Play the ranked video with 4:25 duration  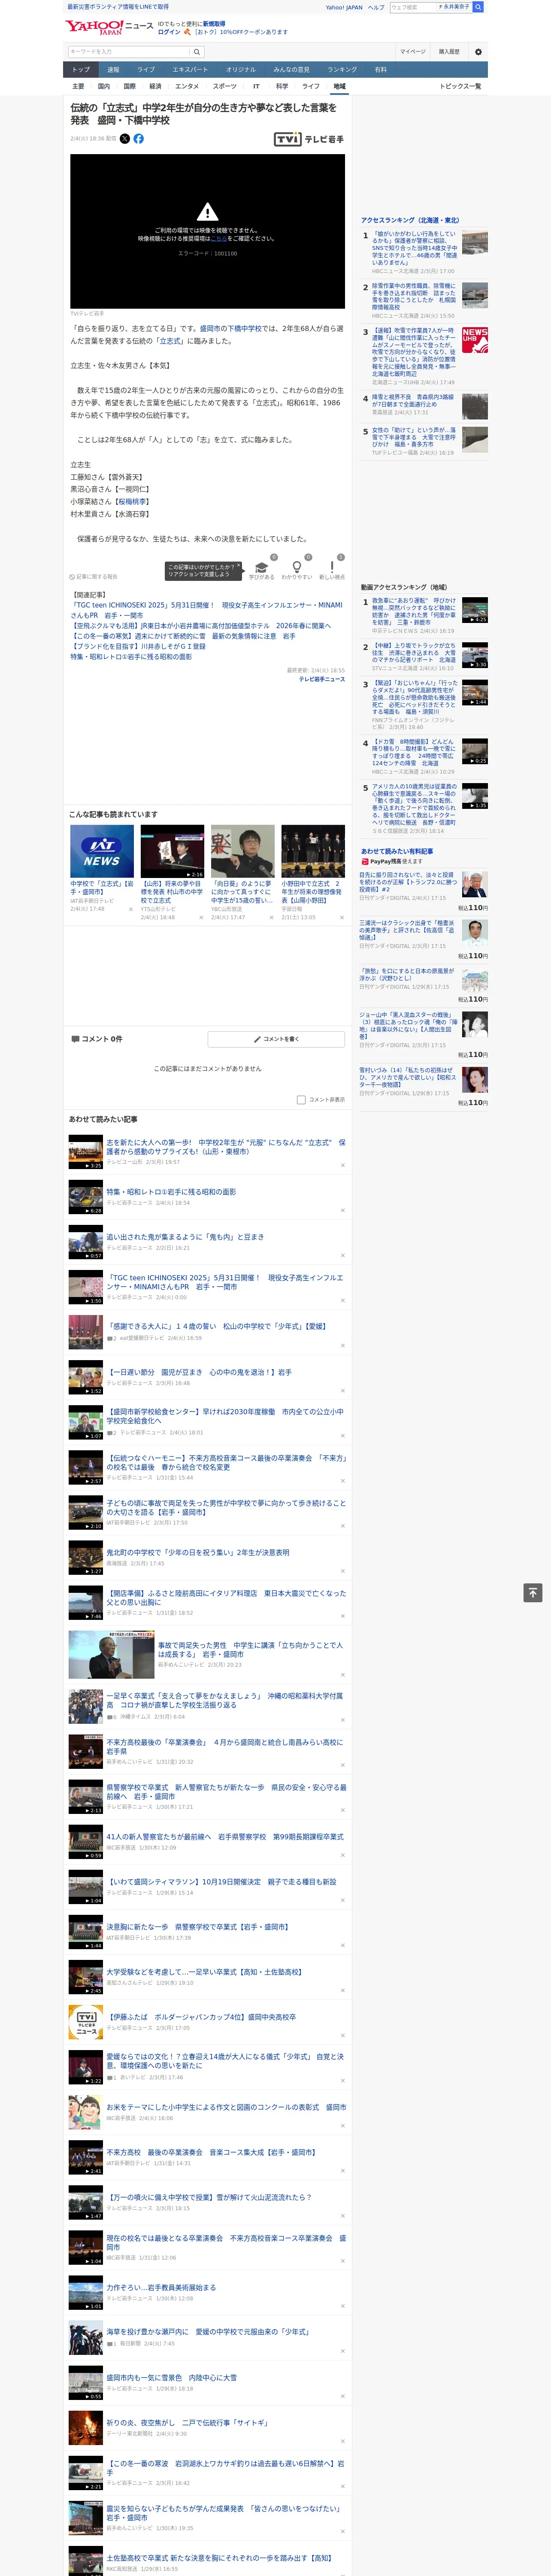click(475, 611)
